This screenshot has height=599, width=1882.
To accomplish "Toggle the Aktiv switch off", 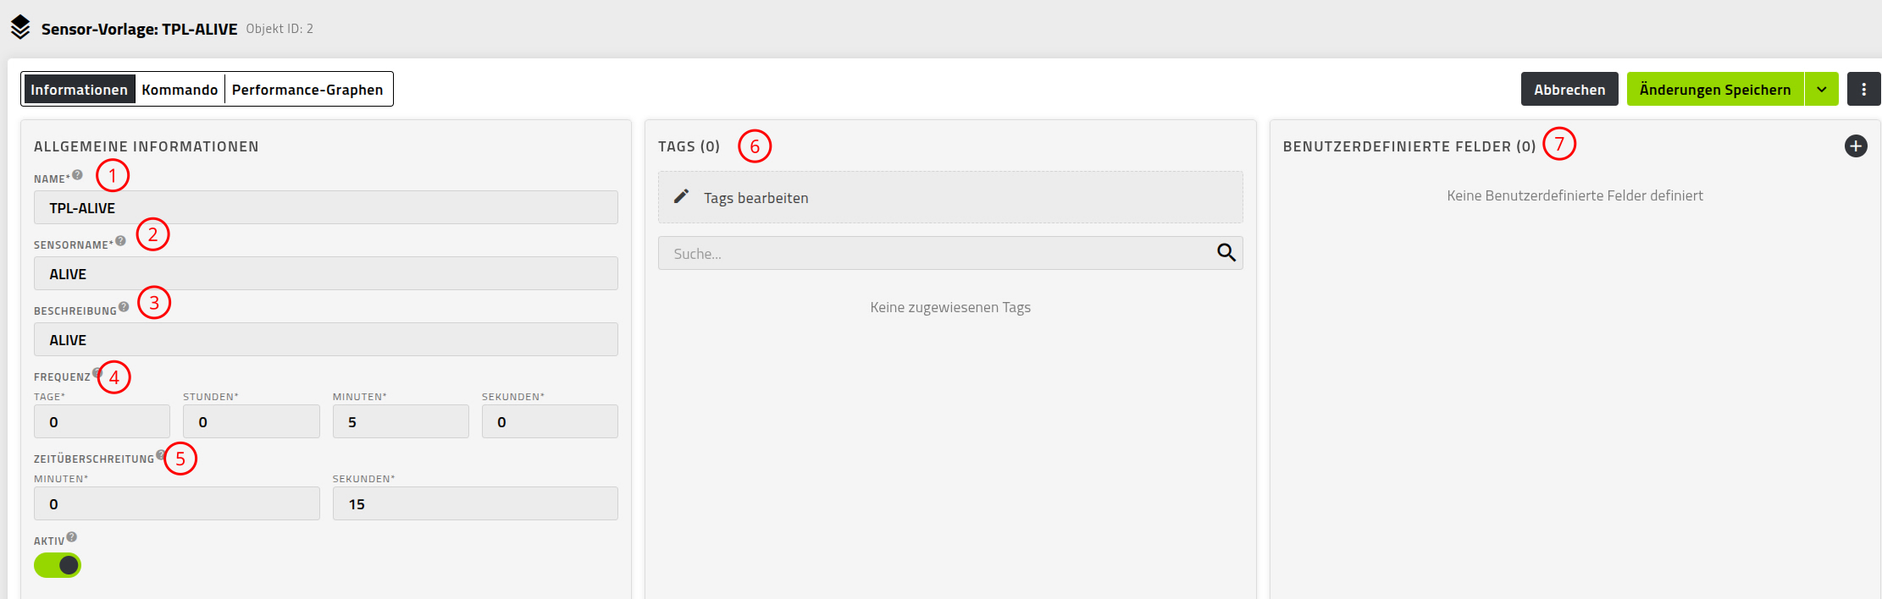I will coord(58,565).
